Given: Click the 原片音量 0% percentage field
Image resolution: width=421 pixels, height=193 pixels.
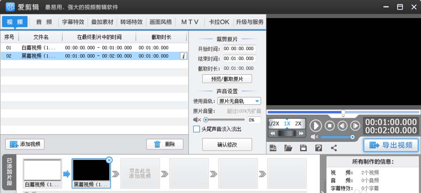Looking at the screenshot, I should [254, 120].
